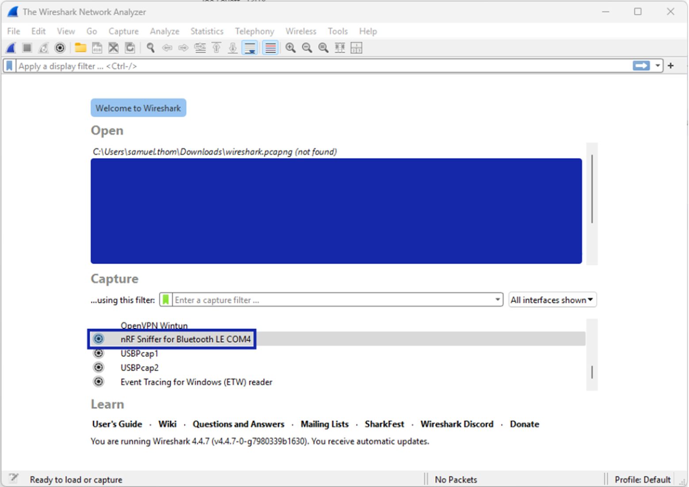Open the Wiki link
689x487 pixels.
tap(167, 424)
